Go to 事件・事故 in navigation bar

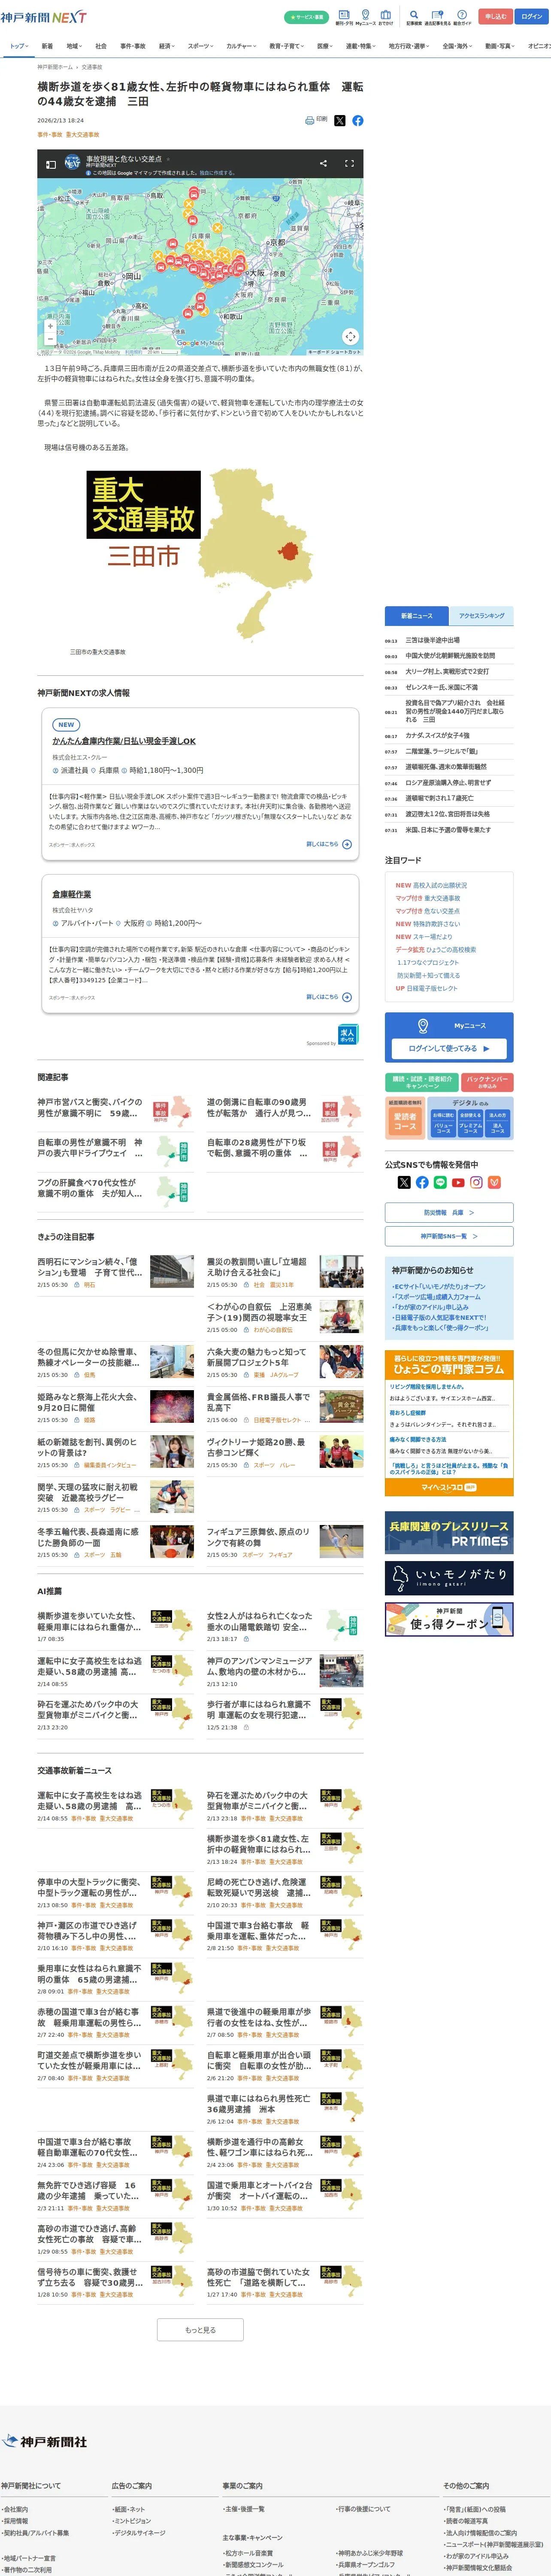click(x=133, y=46)
